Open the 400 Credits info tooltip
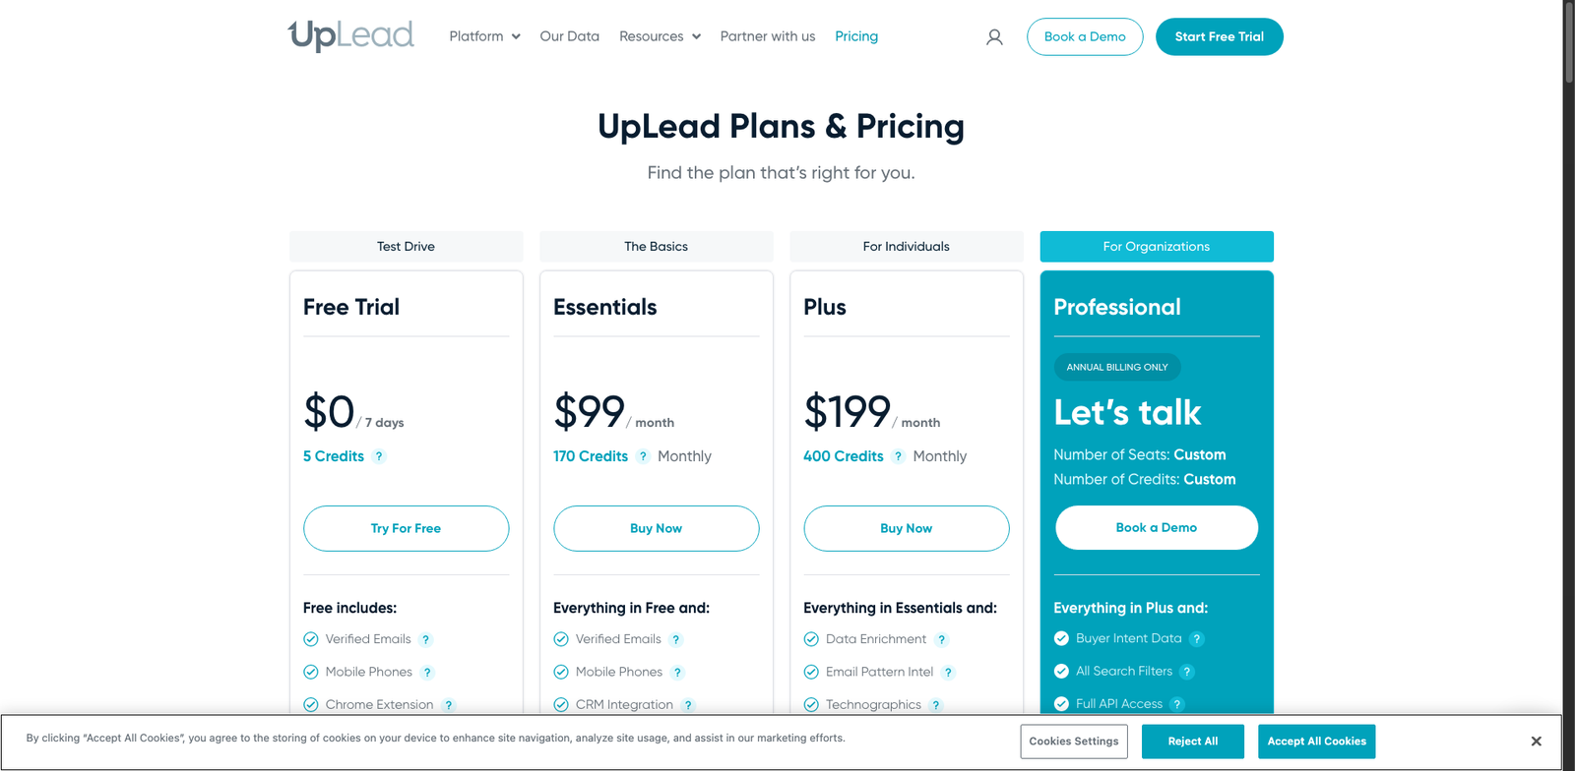The height and width of the screenshot is (771, 1575). pos(898,455)
